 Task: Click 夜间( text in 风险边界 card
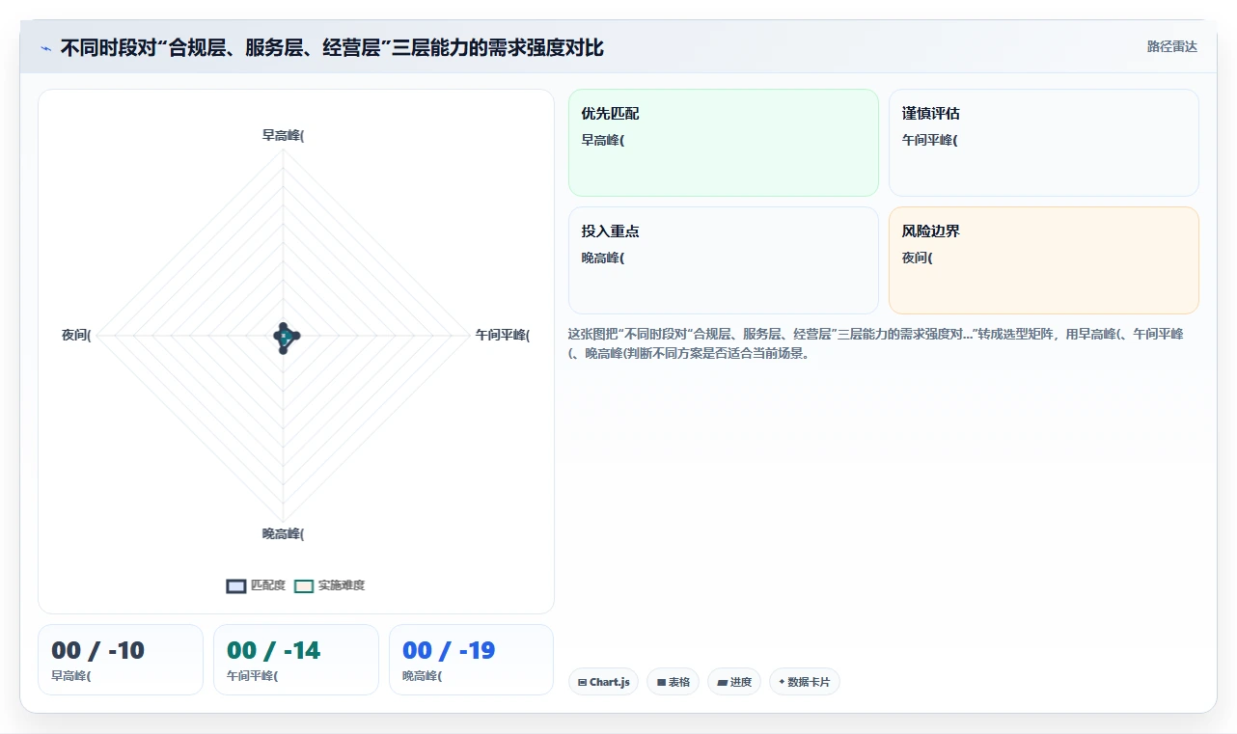(917, 258)
